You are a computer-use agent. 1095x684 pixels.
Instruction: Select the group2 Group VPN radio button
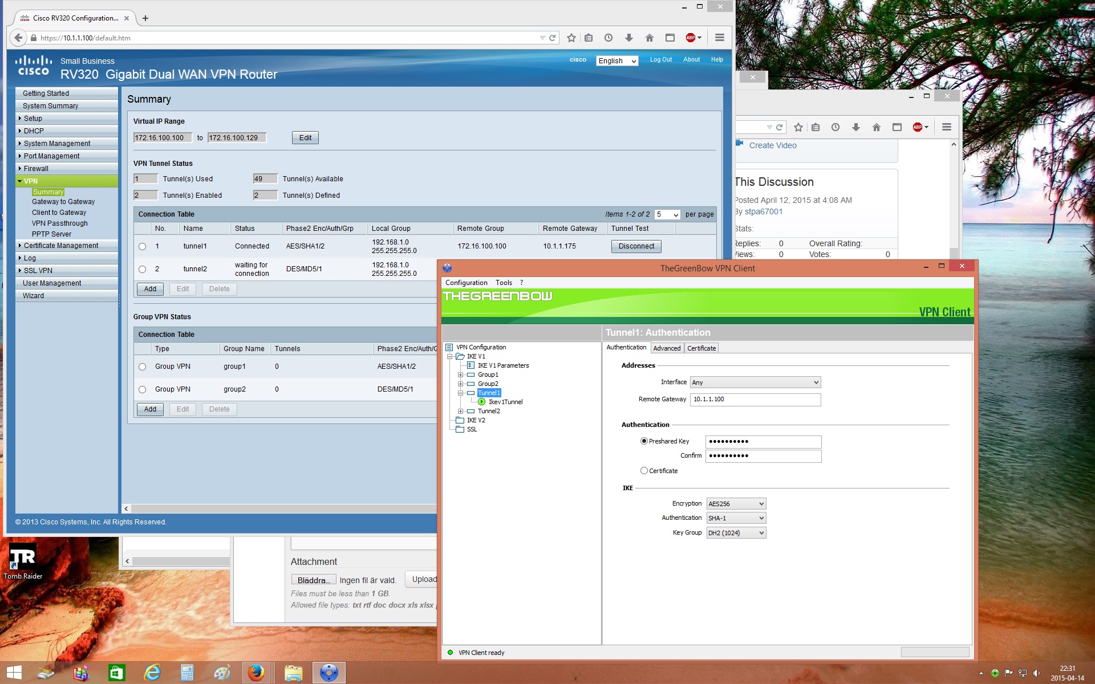click(142, 389)
